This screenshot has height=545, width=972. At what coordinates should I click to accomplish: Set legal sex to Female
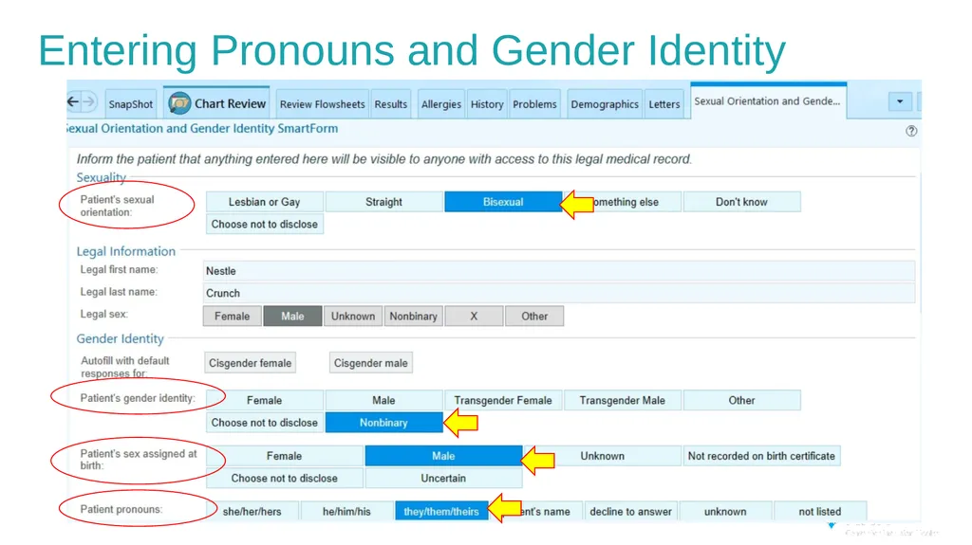[232, 316]
